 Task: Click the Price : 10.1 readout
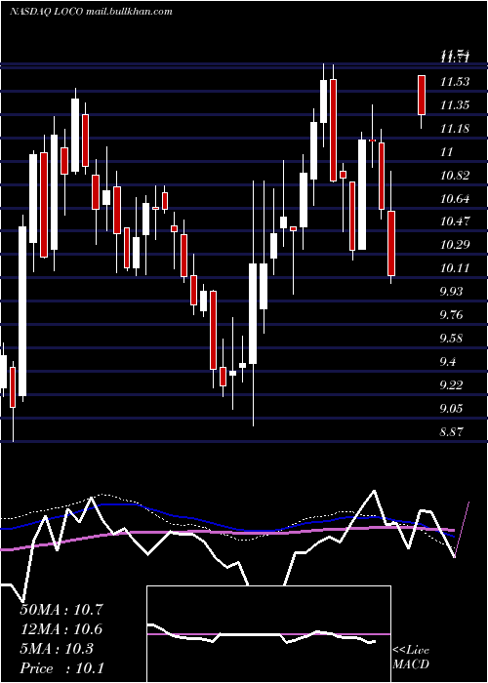pos(61,668)
